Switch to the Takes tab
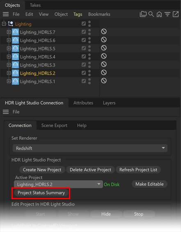This screenshot has height=232, width=181. pyautogui.click(x=35, y=5)
